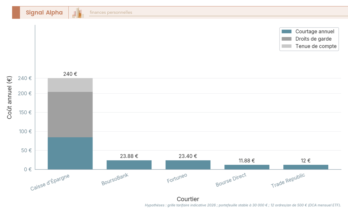Click the bar chart logo icon

tap(78, 13)
